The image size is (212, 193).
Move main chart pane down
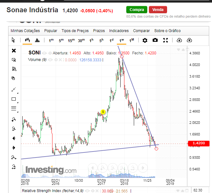pos(178,50)
